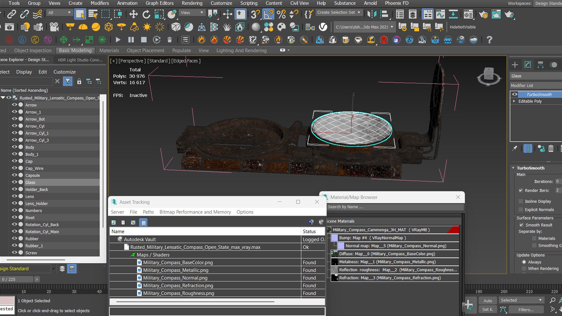Click the Play animation icon

click(x=118, y=39)
